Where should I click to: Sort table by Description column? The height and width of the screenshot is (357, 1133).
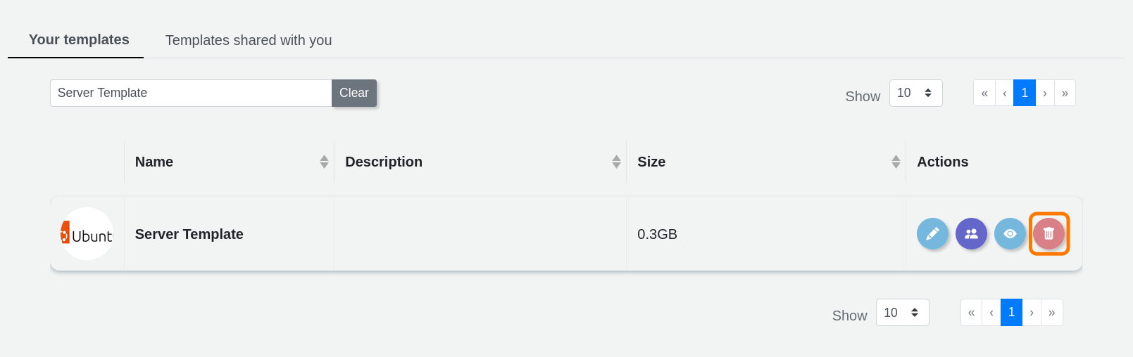(x=616, y=162)
